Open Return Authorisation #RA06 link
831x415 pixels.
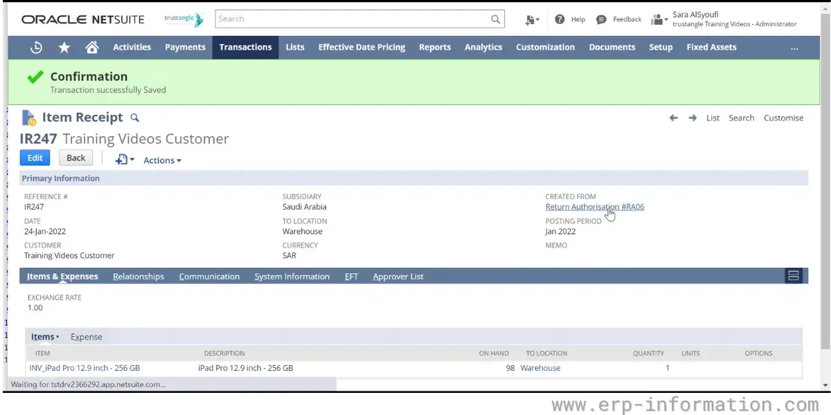[x=595, y=207]
